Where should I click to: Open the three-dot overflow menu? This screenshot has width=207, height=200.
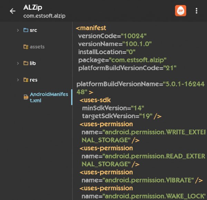click(x=196, y=11)
